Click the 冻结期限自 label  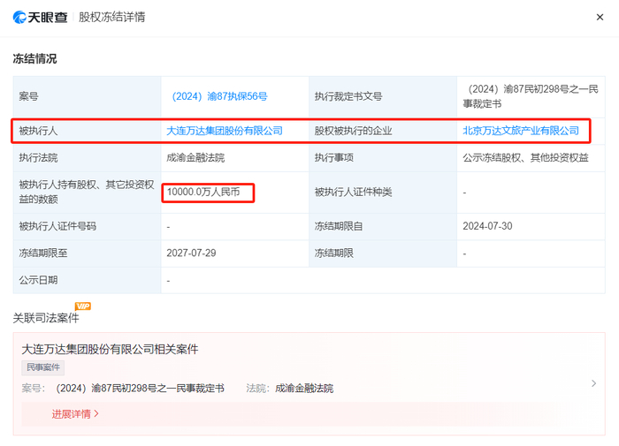[339, 226]
